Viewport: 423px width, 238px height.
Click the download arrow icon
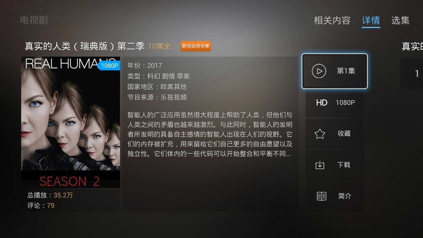(x=320, y=165)
